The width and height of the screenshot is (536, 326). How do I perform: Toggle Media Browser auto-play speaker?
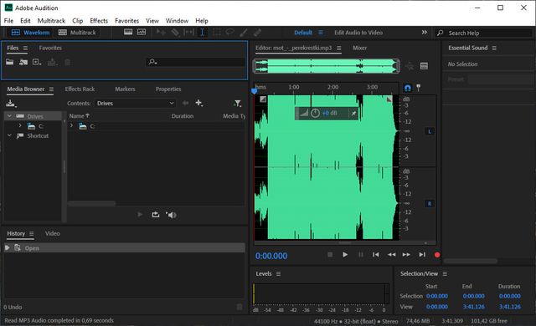[x=171, y=215]
